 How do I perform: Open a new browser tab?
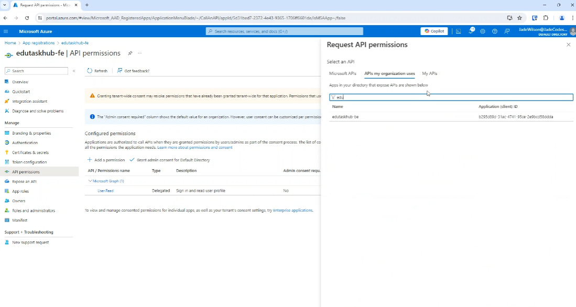pyautogui.click(x=87, y=5)
